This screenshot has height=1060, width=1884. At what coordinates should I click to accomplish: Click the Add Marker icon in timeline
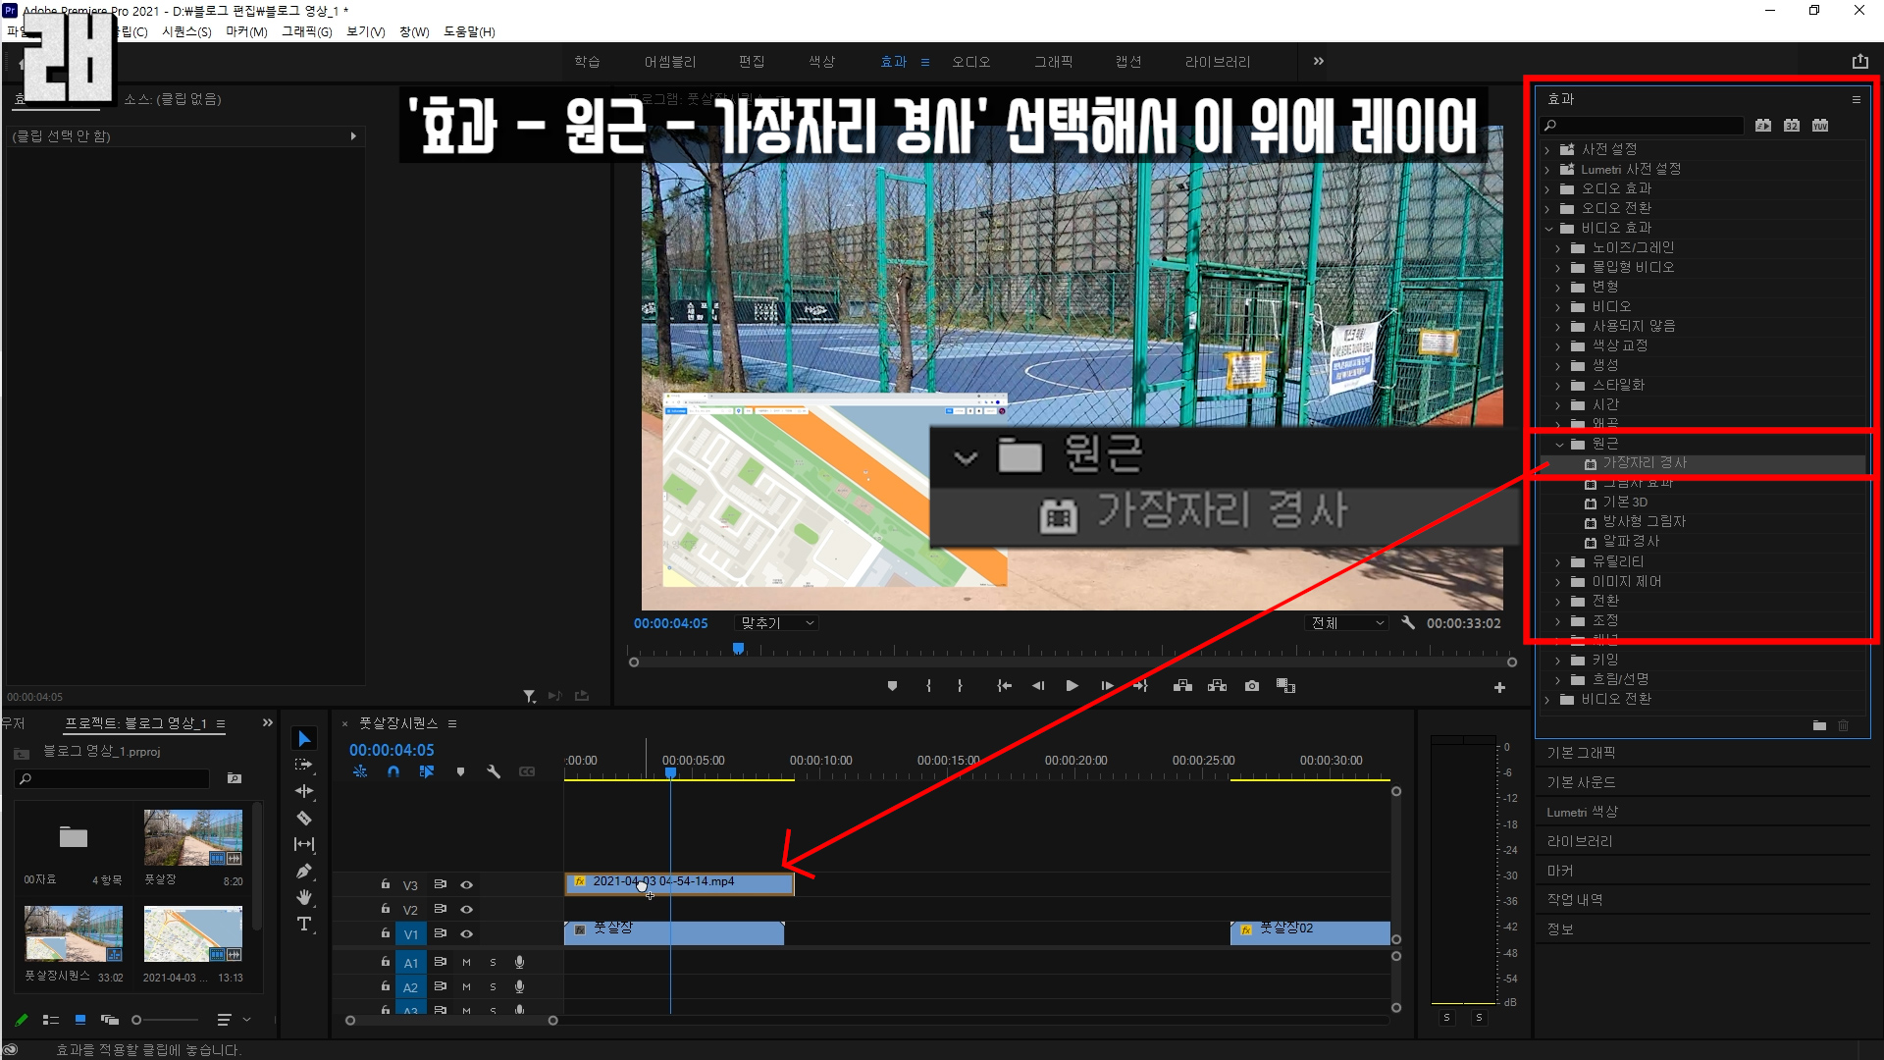(x=460, y=772)
